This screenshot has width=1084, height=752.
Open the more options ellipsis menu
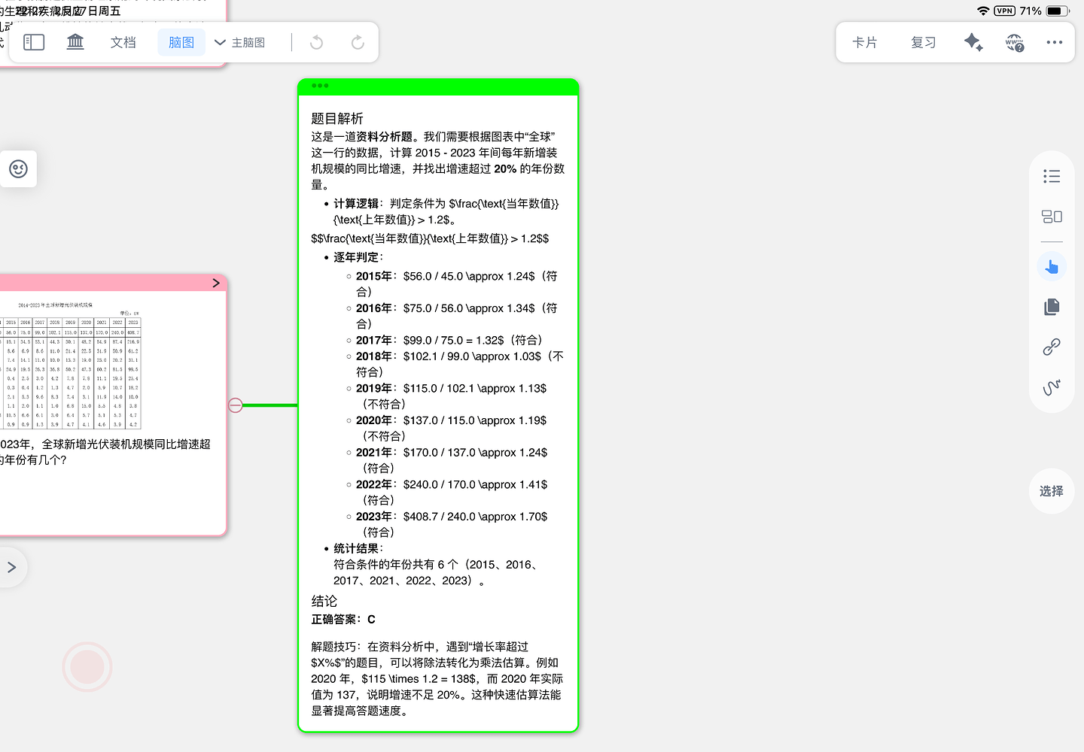pos(1054,42)
